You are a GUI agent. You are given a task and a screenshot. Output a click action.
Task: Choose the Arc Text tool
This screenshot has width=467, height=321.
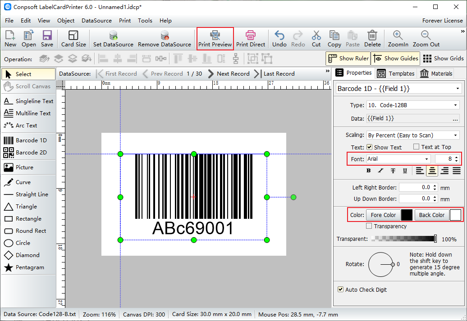coord(28,126)
